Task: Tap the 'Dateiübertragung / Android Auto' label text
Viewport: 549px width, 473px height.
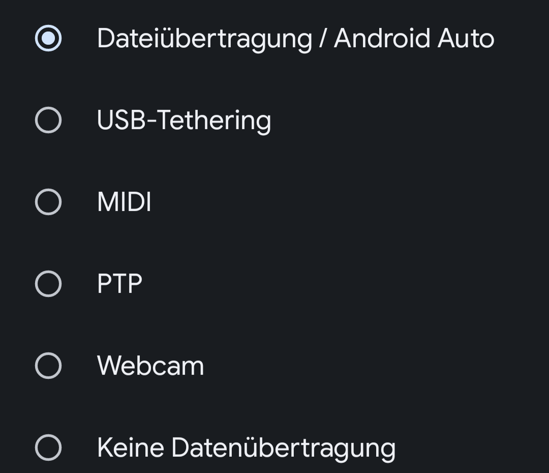Action: click(x=295, y=39)
